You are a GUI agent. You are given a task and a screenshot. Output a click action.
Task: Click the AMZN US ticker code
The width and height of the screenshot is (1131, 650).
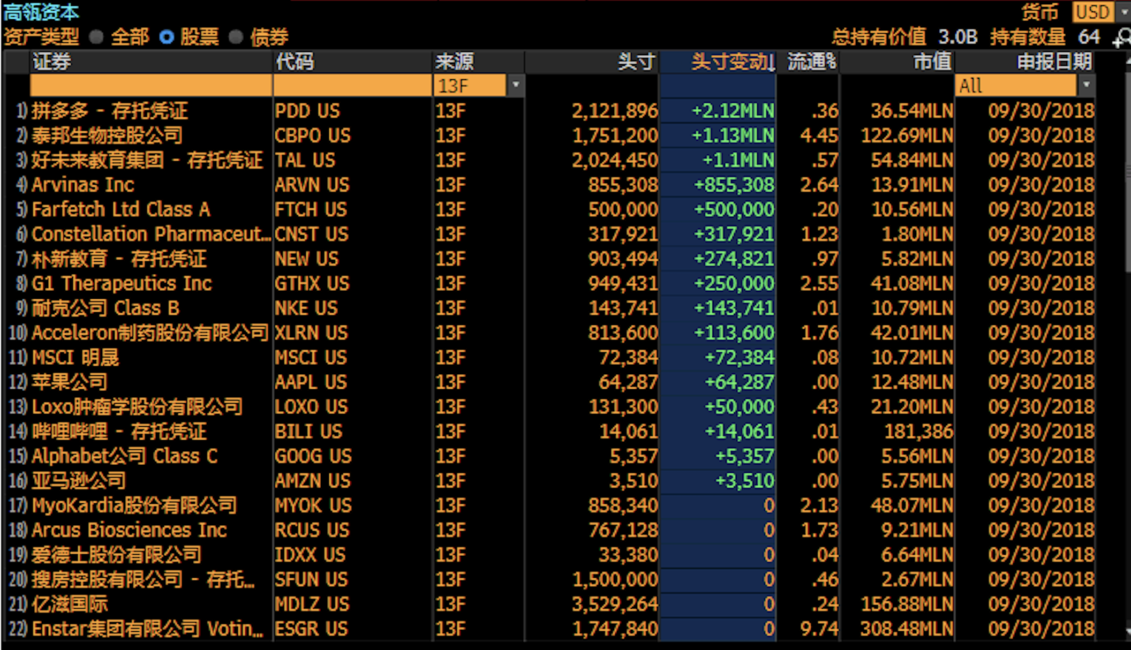click(313, 481)
